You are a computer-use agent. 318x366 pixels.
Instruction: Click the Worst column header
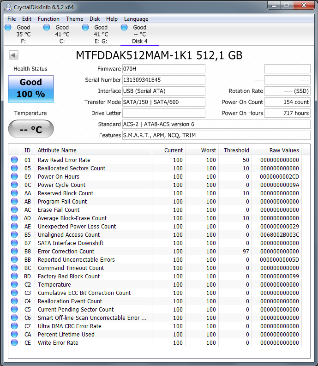point(202,150)
